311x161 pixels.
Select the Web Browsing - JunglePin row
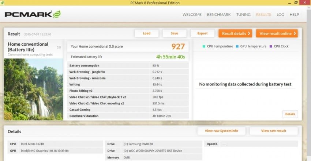[x=128, y=72]
